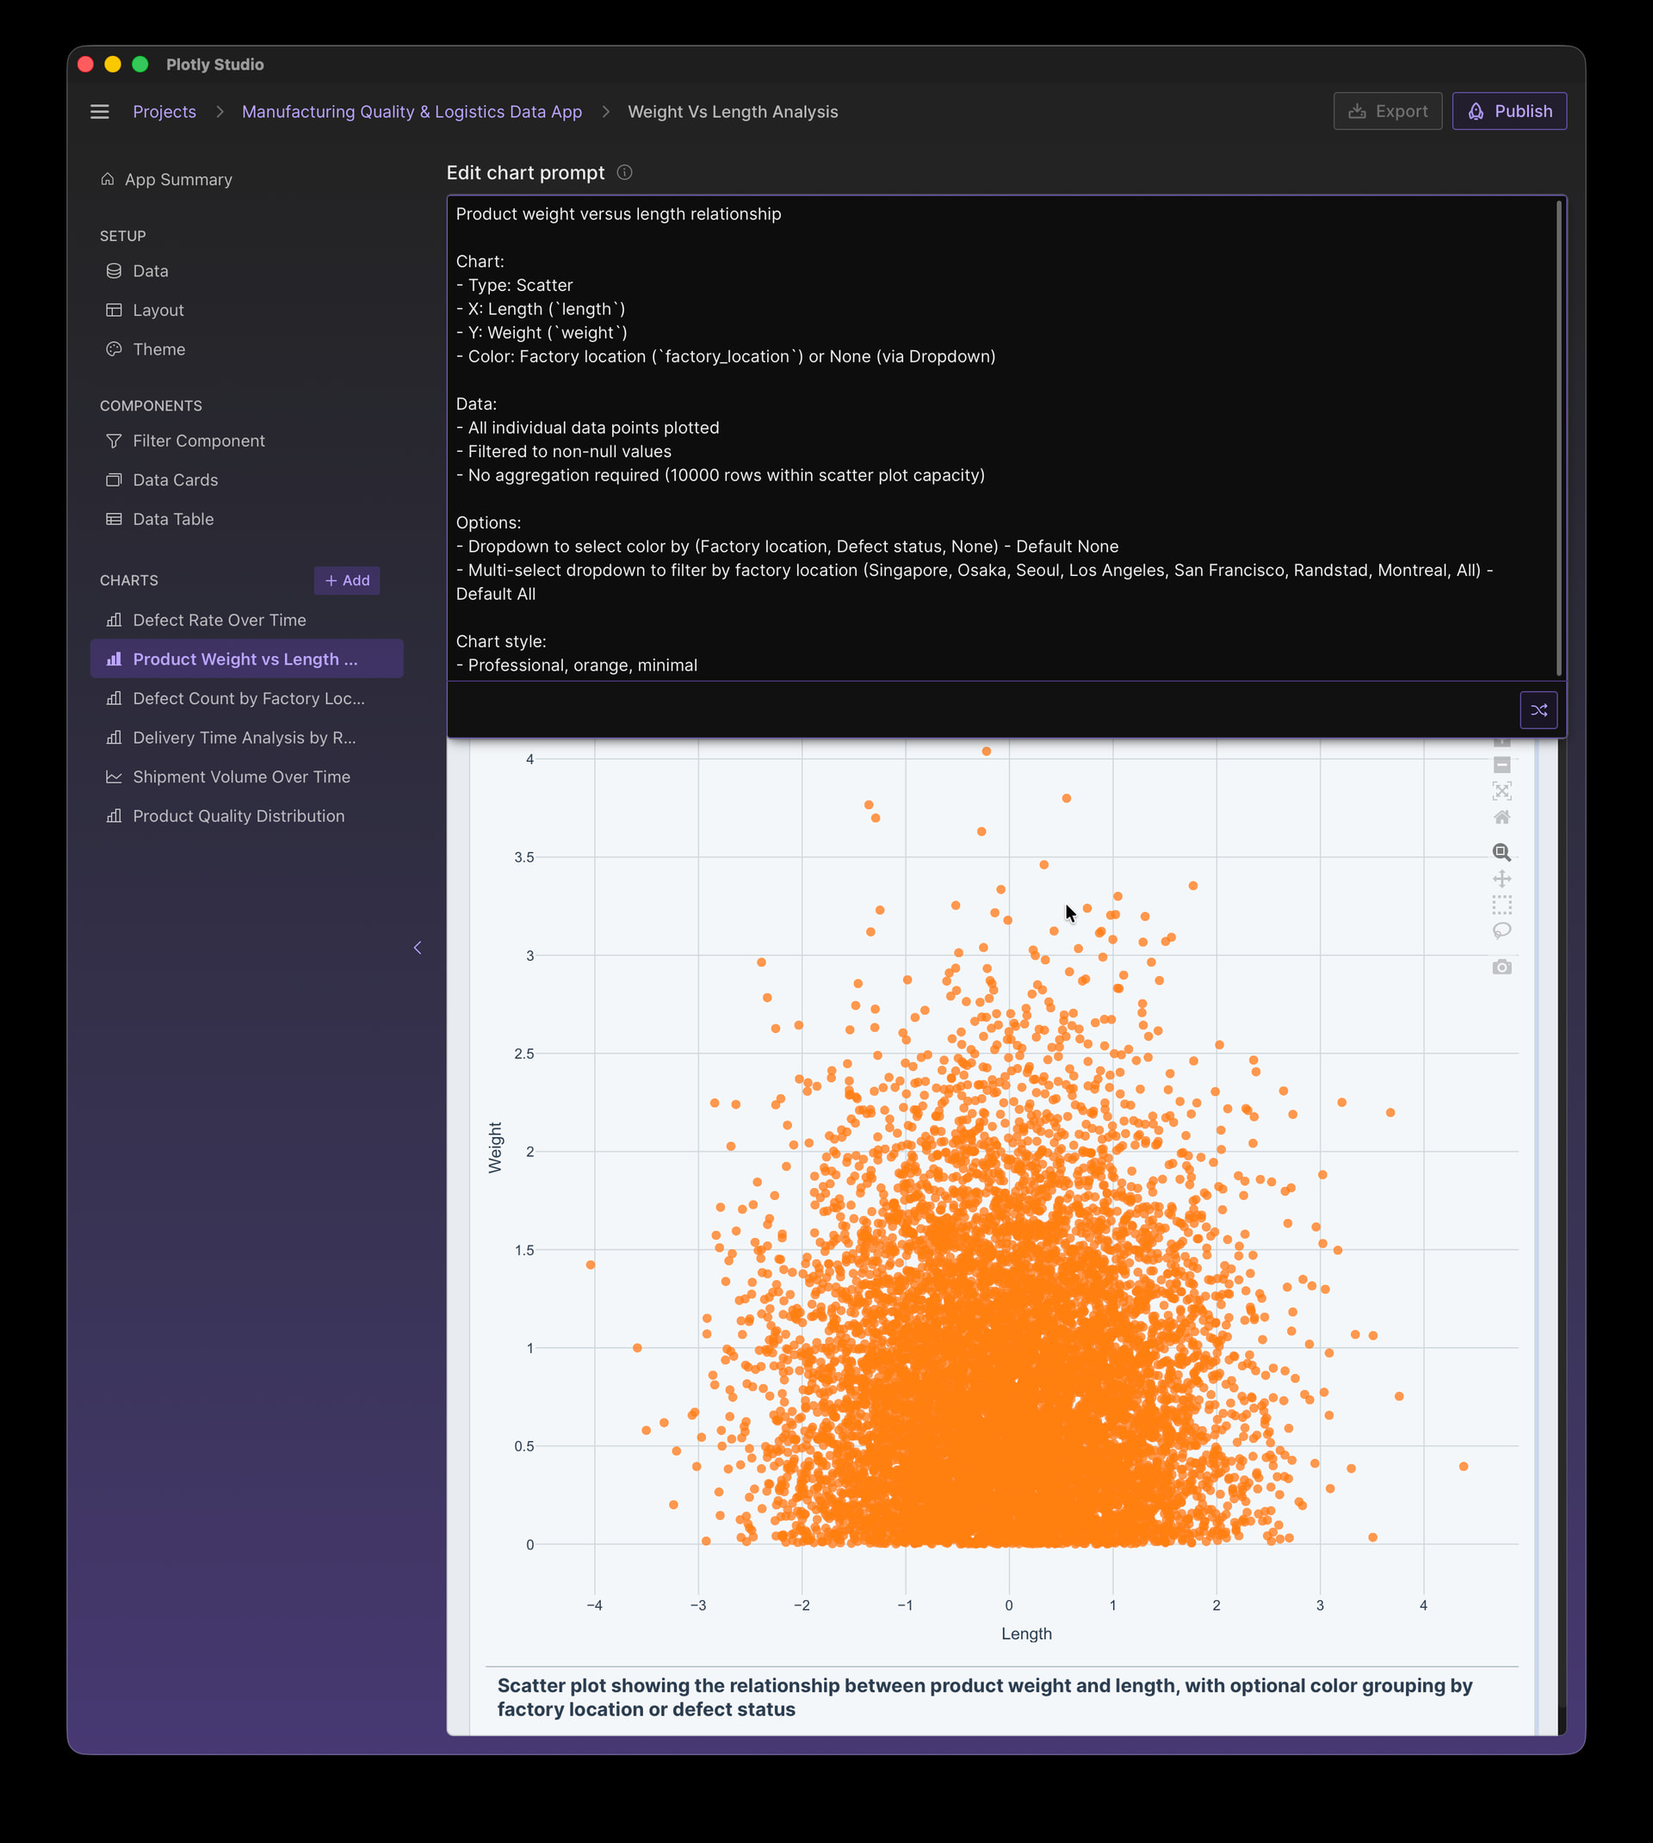The height and width of the screenshot is (1843, 1653).
Task: Select the zoom tool in the chart modebar
Action: point(1502,851)
